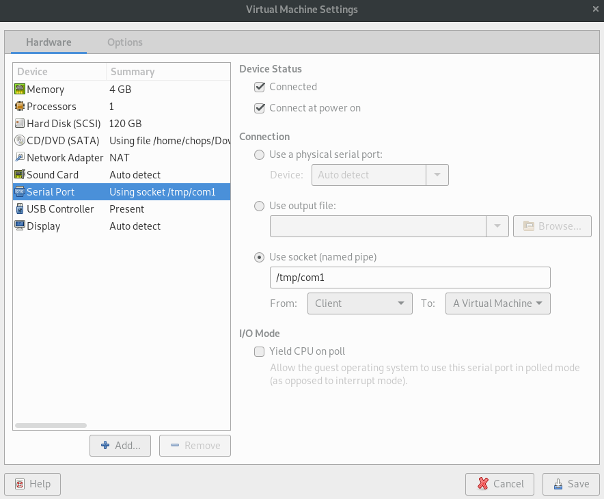This screenshot has height=499, width=604.
Task: Click the Memory device icon
Action: point(20,90)
